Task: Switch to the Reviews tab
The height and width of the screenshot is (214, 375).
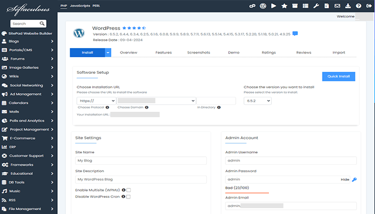Action: [x=303, y=52]
